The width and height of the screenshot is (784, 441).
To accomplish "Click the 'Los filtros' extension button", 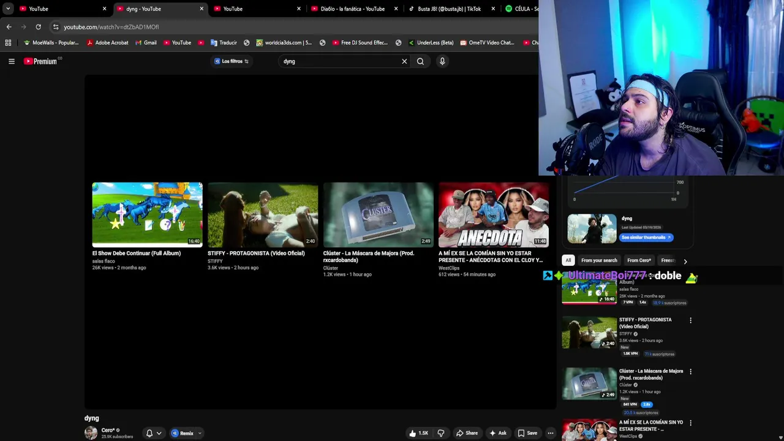I will 232,61.
